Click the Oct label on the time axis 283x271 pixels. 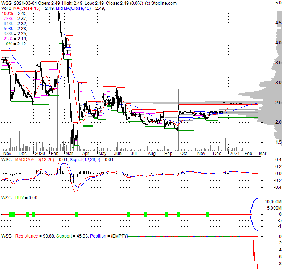184,154
